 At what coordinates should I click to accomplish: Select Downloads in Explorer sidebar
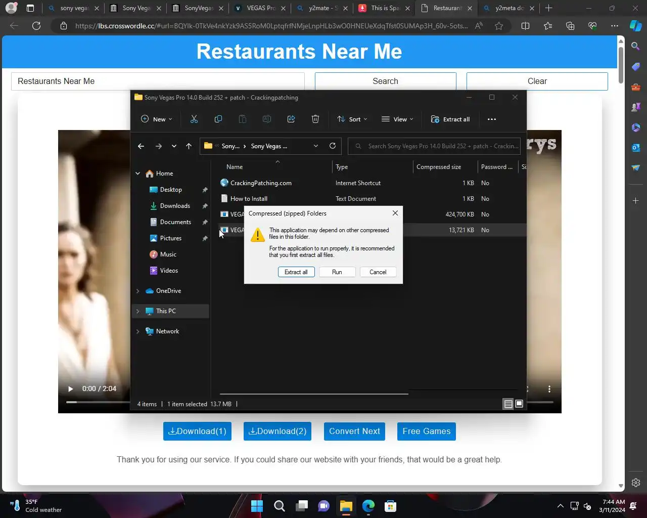tap(175, 206)
